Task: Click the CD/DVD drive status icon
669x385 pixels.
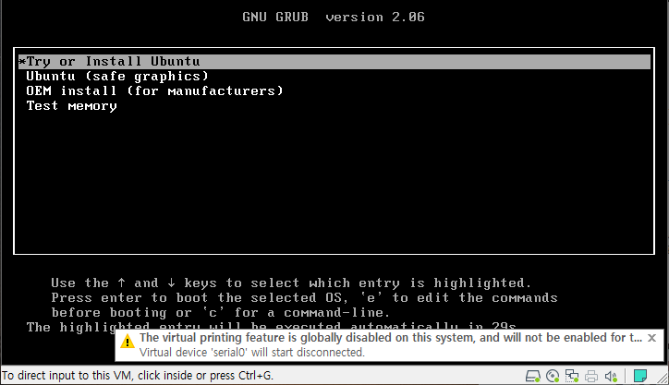Action: (553, 376)
